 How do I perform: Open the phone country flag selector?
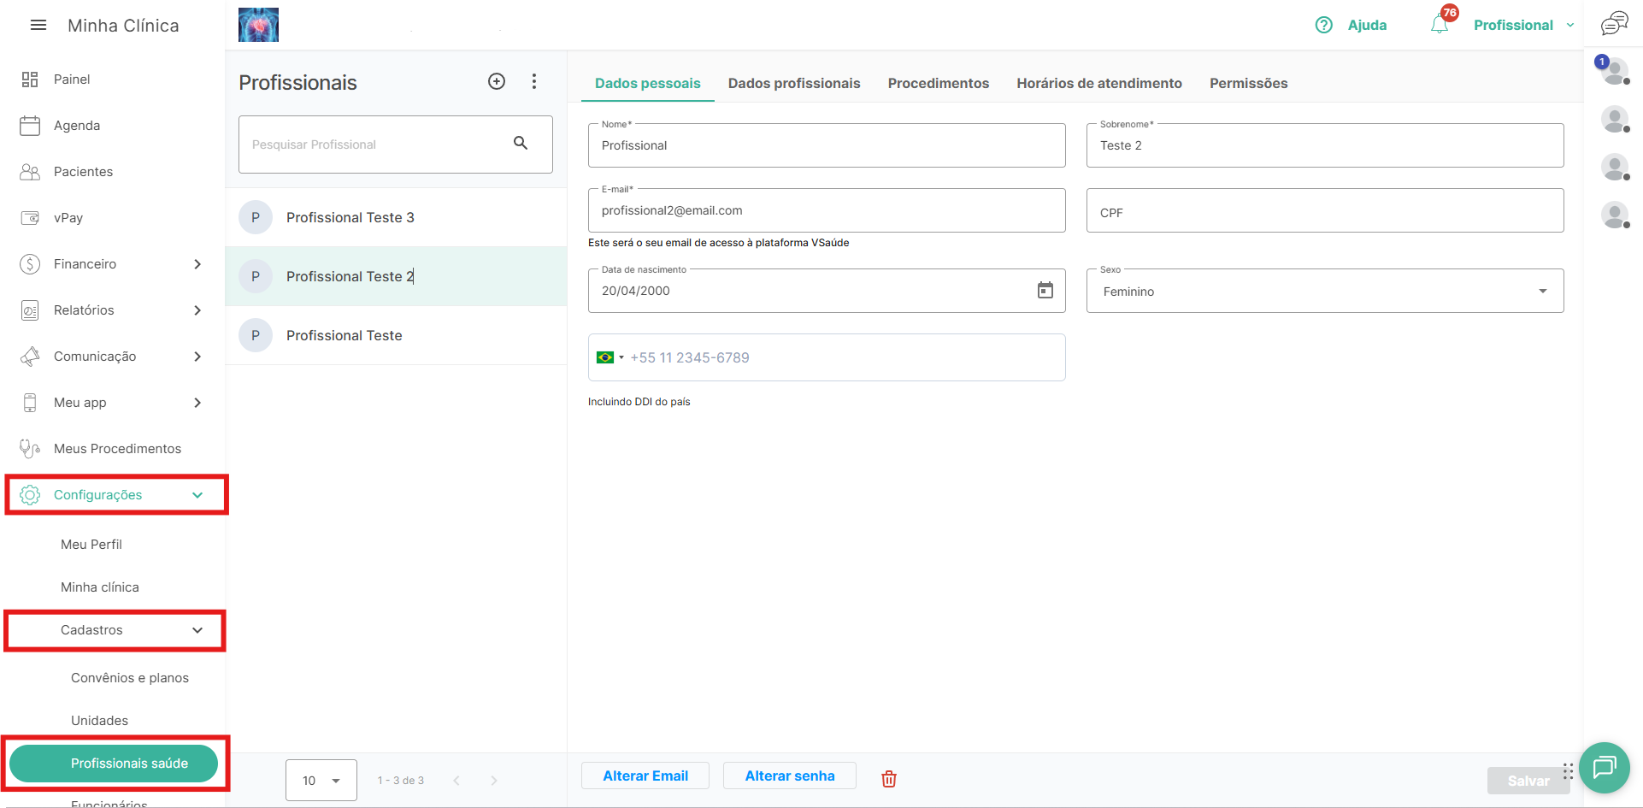point(609,357)
